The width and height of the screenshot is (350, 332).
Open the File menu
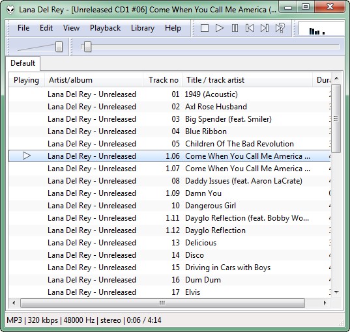point(23,28)
